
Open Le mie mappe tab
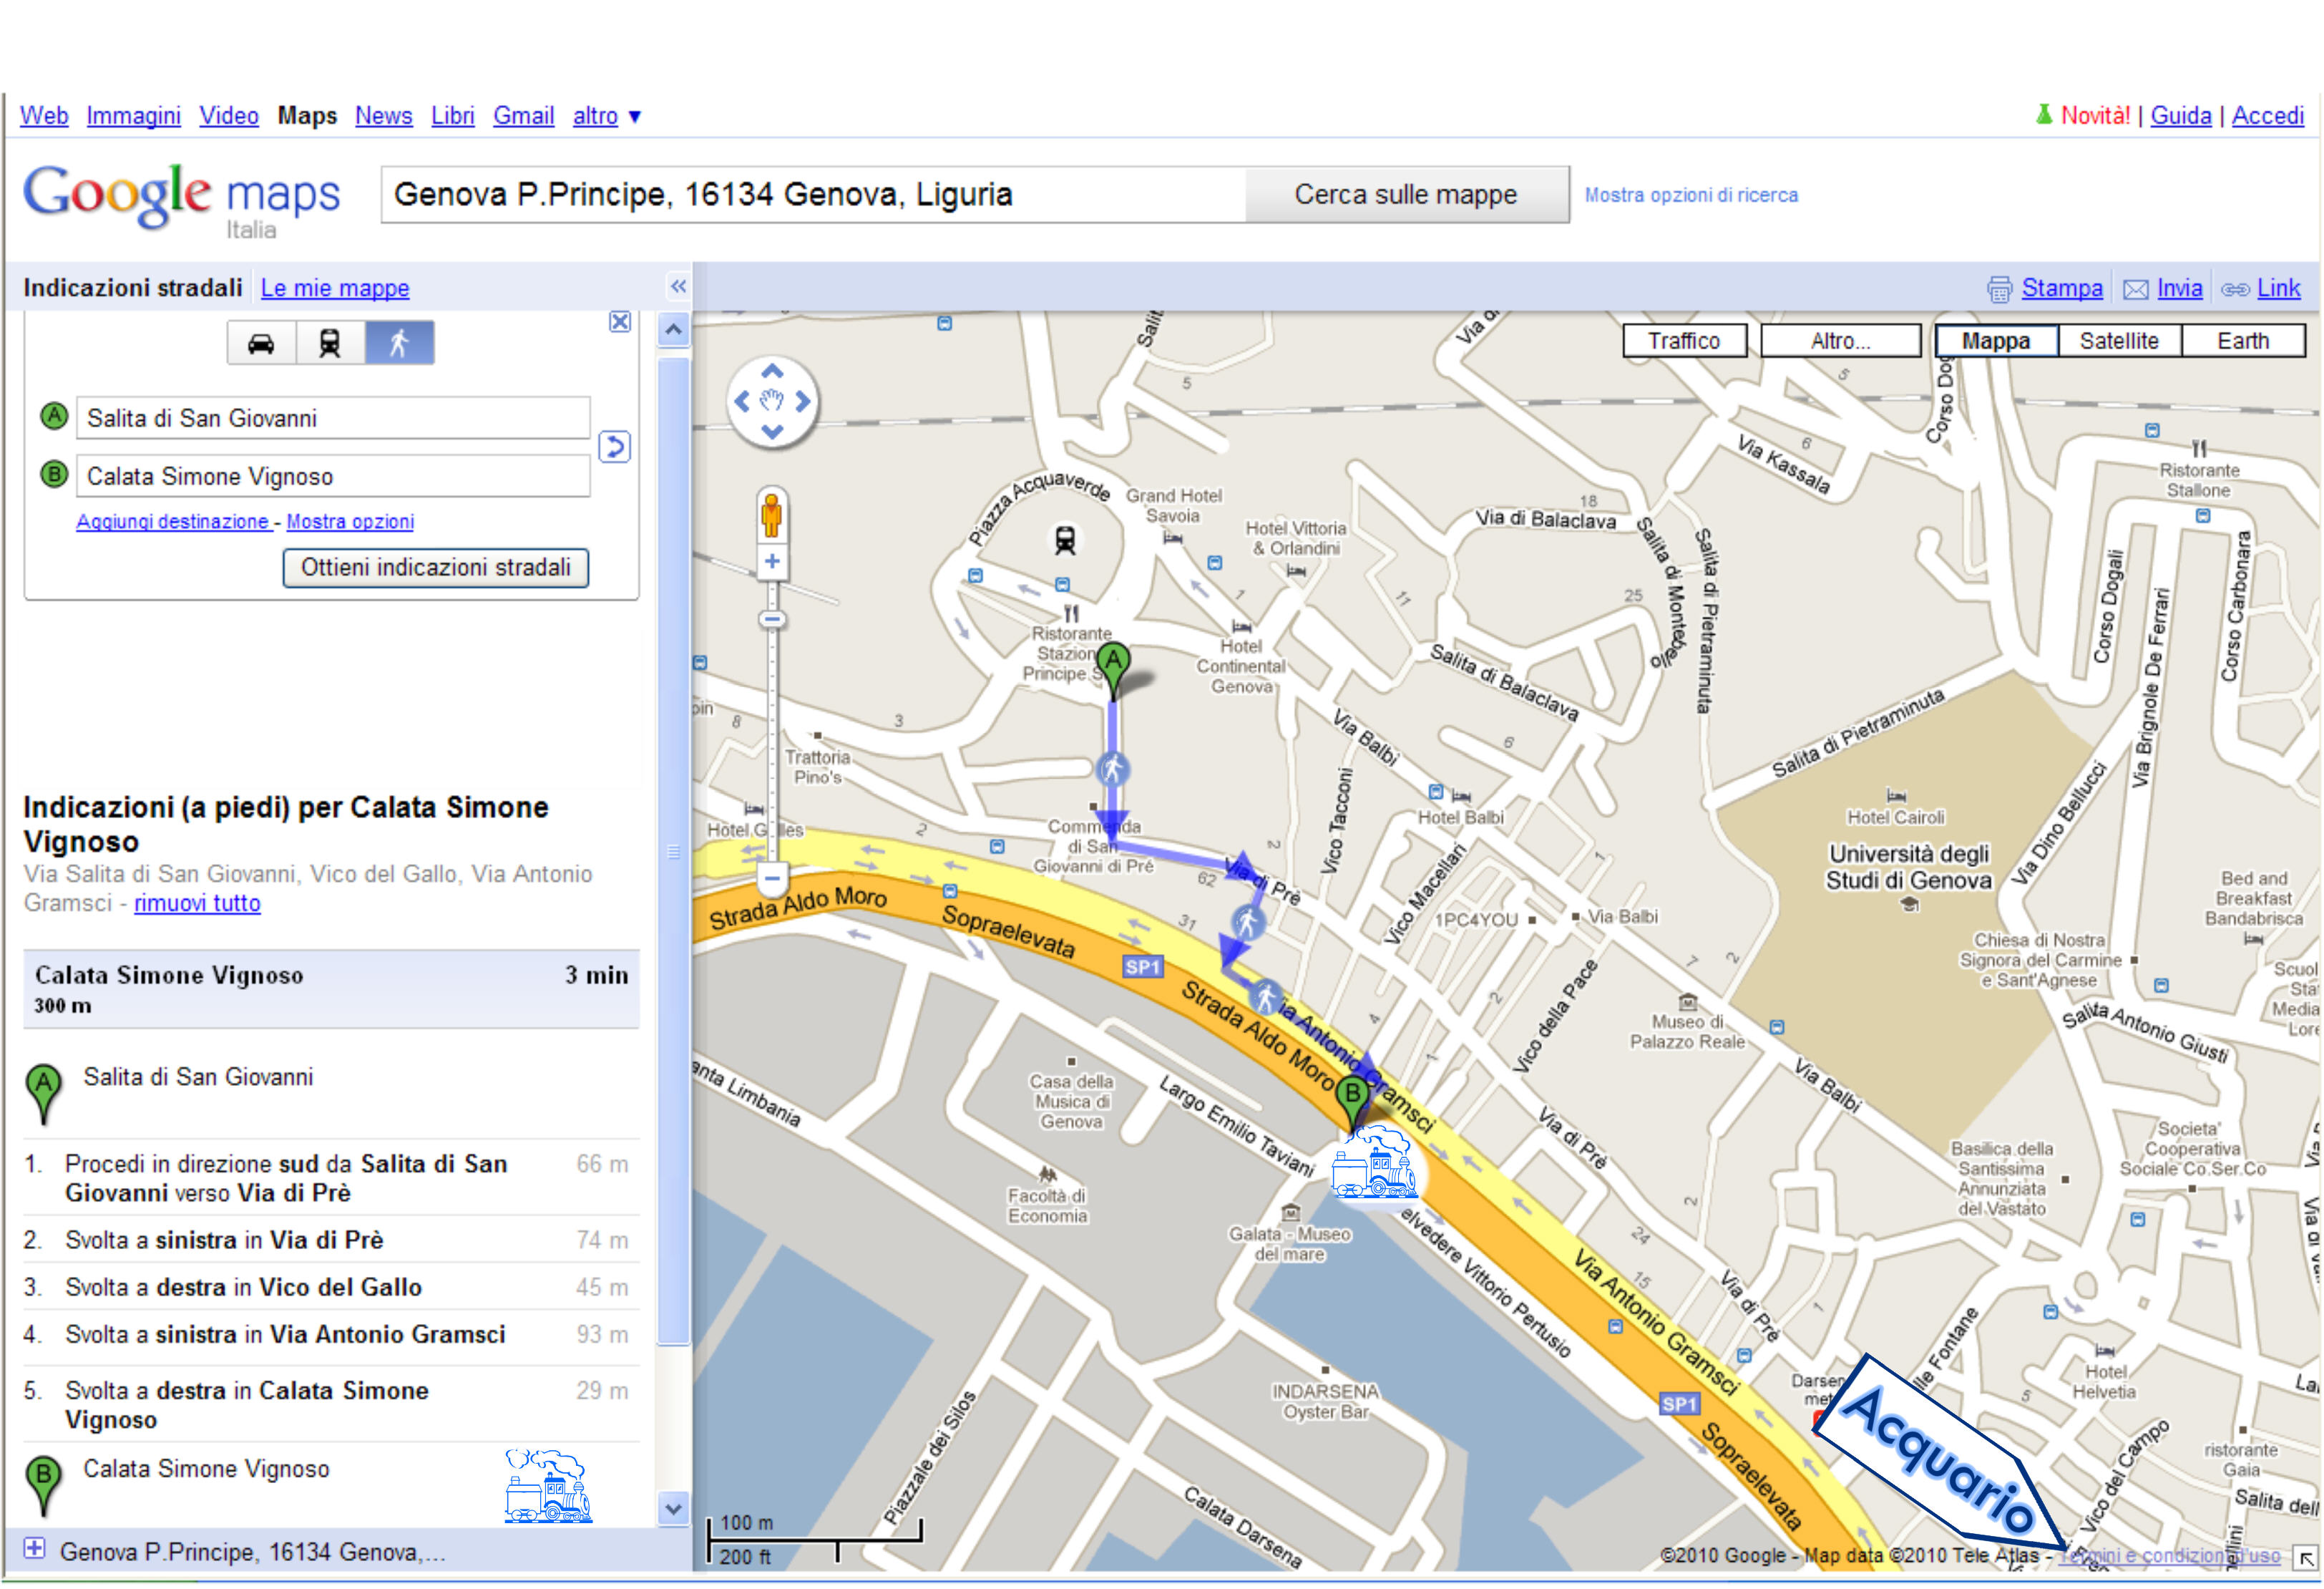(335, 288)
